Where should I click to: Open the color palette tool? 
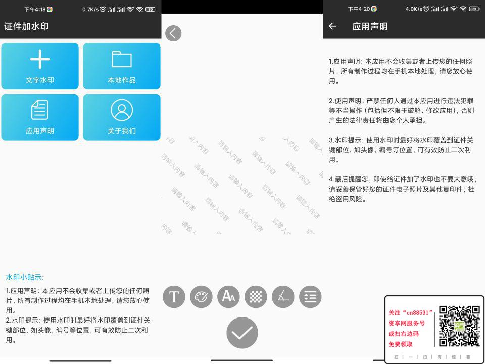(201, 297)
